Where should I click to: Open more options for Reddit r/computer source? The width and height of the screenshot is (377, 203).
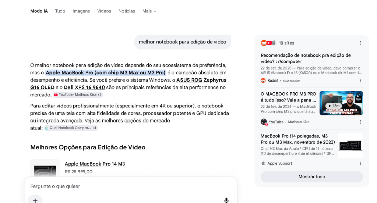(360, 81)
